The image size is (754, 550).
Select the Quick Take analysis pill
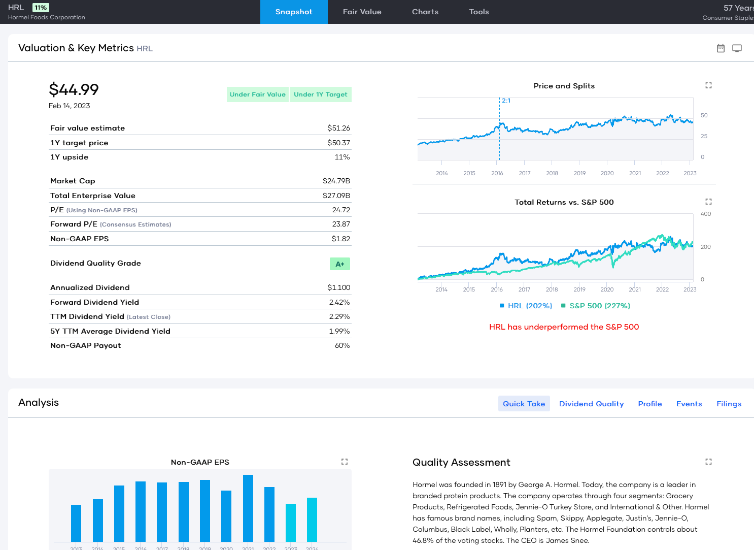[x=524, y=403]
